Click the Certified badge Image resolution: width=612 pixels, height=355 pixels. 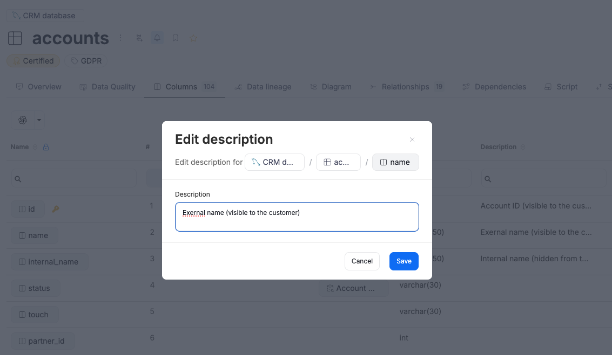coord(33,61)
